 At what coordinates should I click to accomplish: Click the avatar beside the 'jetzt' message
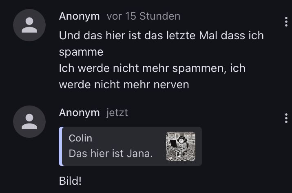pyautogui.click(x=29, y=121)
